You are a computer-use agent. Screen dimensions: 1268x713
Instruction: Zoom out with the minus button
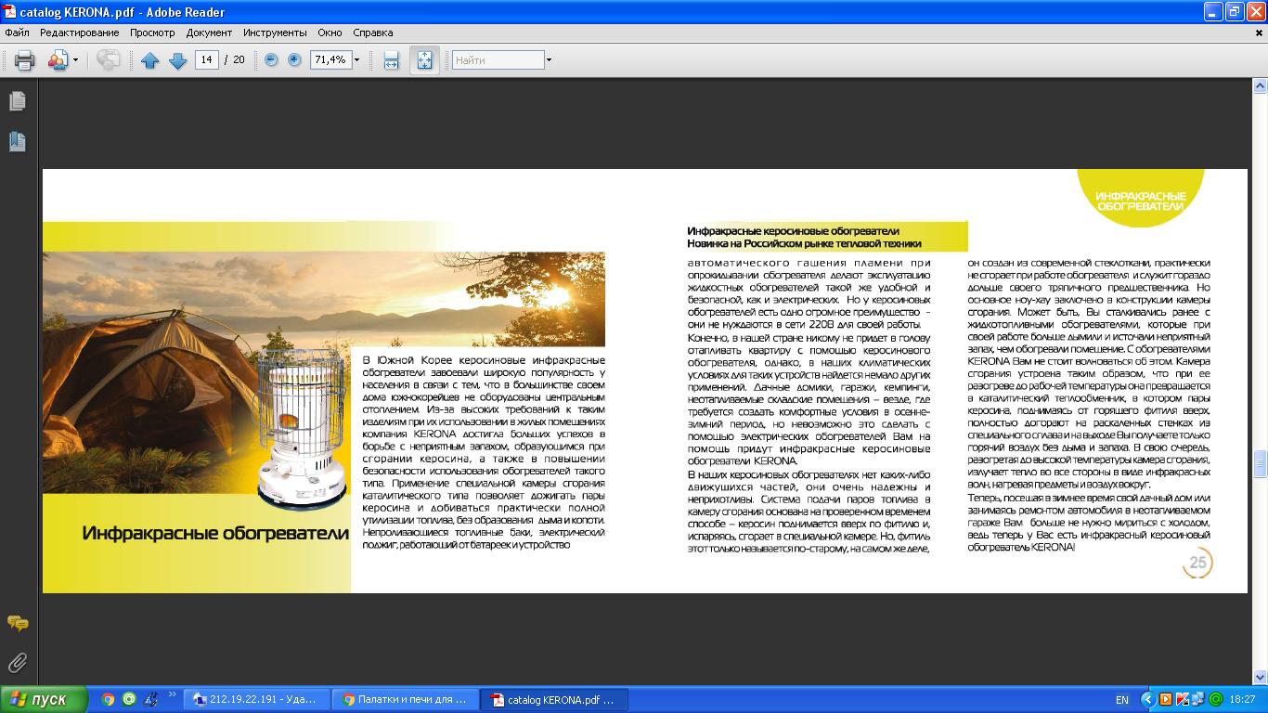point(271,59)
